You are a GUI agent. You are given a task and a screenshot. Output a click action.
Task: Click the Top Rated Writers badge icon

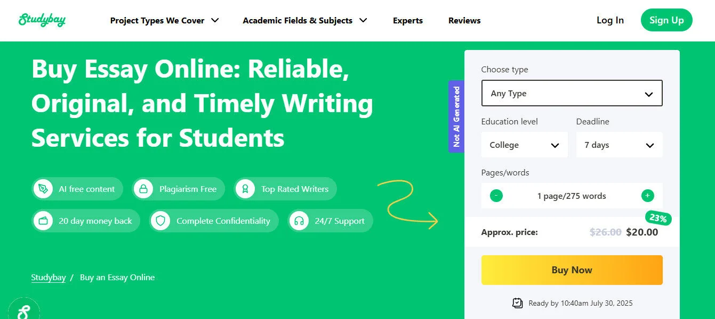coord(245,189)
